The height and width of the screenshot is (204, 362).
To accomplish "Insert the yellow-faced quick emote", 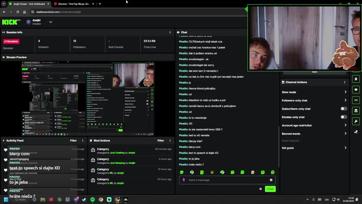I will pyautogui.click(x=253, y=172).
